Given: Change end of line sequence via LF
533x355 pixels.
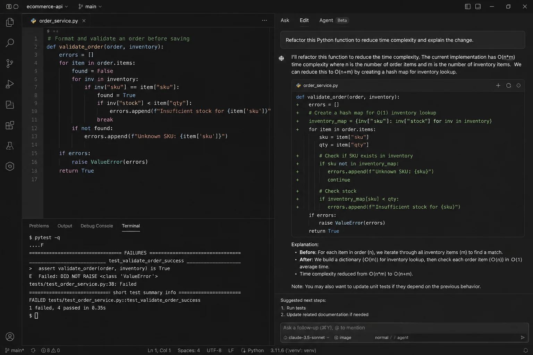Looking at the screenshot, I should pyautogui.click(x=231, y=350).
